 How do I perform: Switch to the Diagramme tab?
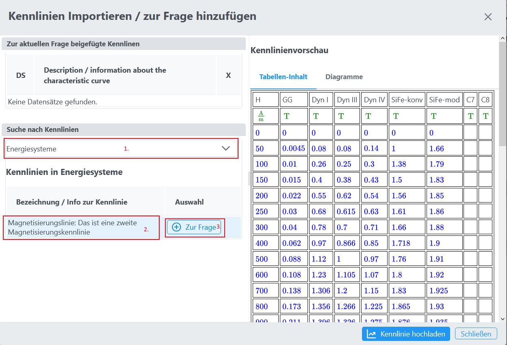coord(344,77)
